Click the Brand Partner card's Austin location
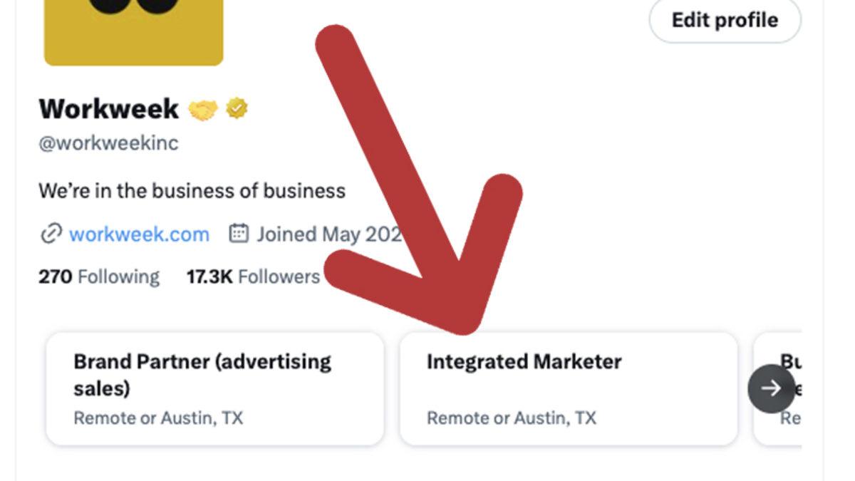The width and height of the screenshot is (855, 481). pos(158,418)
